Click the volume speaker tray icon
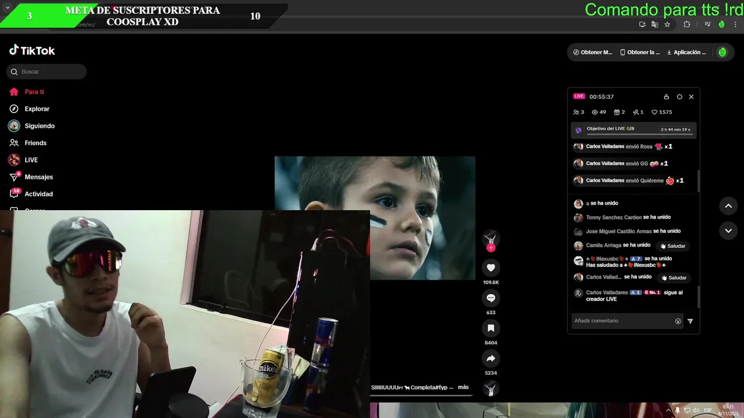Image resolution: width=744 pixels, height=418 pixels. (x=696, y=410)
